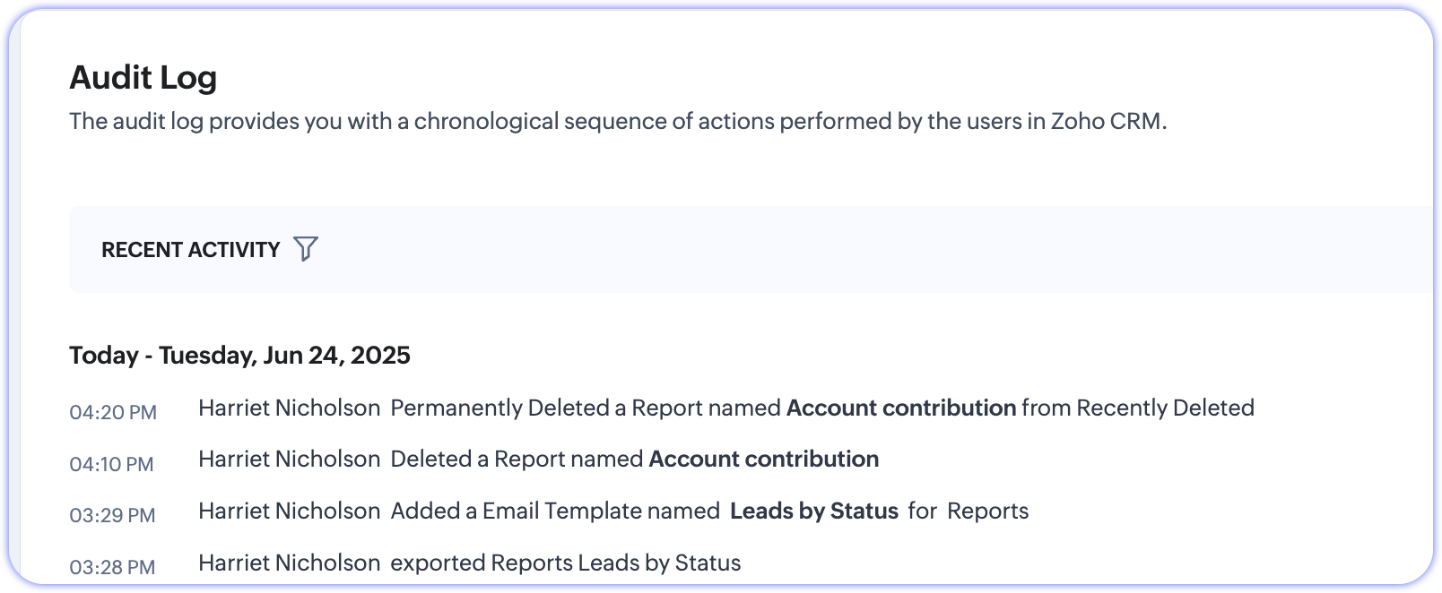Open Account contribution in the Permanently Deleted entry
This screenshot has width=1442, height=593.
pyautogui.click(x=900, y=408)
